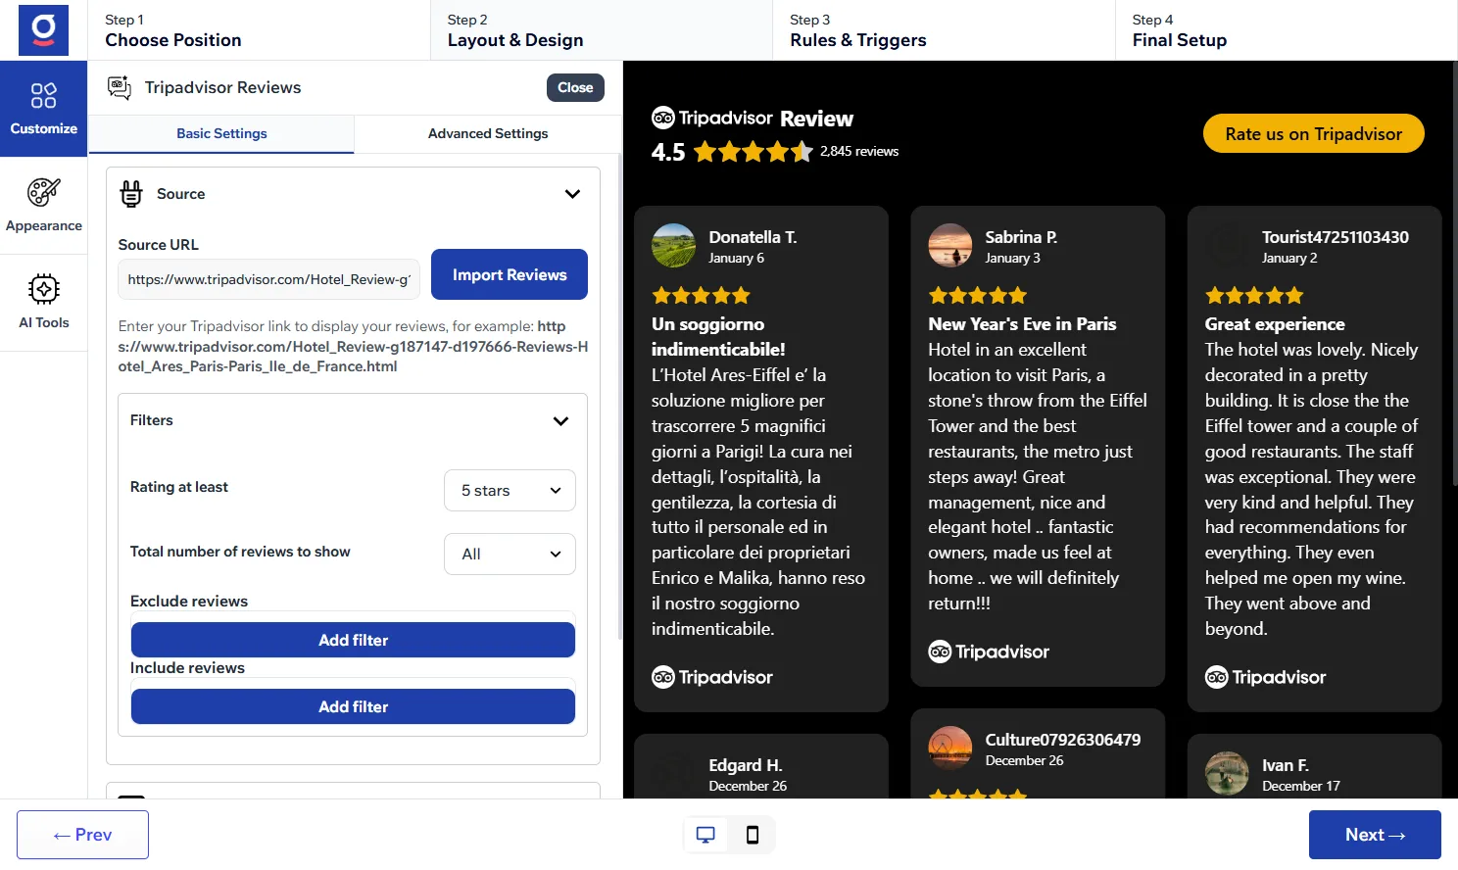Click Tripadvisor logo on Donatella's review card
This screenshot has width=1458, height=870.
(712, 677)
